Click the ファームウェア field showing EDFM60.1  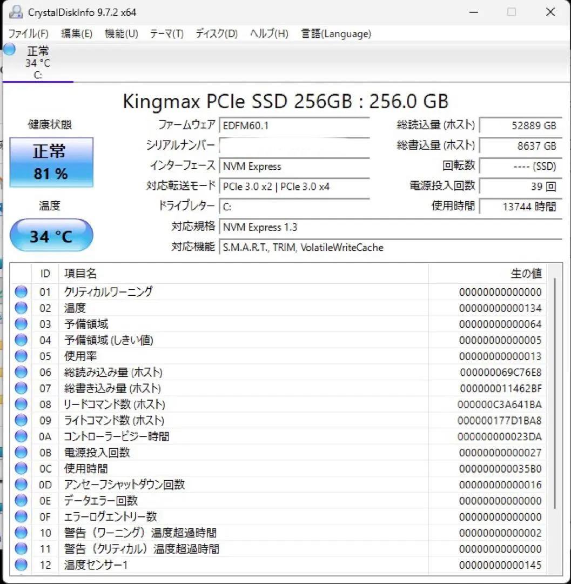click(294, 125)
